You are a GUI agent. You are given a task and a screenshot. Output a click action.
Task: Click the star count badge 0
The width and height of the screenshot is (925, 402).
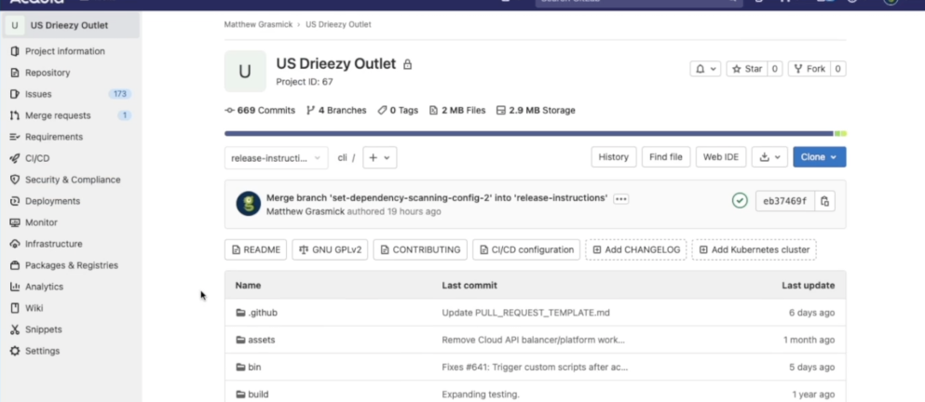tap(775, 69)
